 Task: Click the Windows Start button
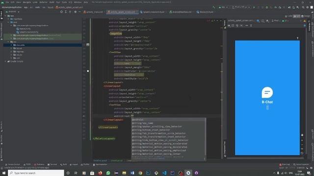(x=4, y=173)
